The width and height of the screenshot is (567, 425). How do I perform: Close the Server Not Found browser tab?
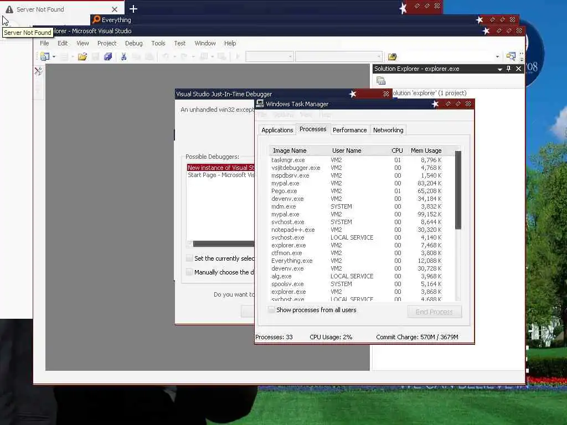(115, 9)
